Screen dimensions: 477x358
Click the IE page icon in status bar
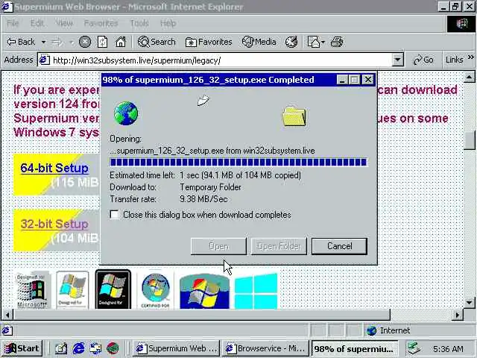point(7,330)
